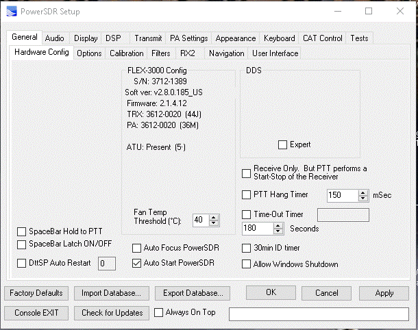The width and height of the screenshot is (418, 330).
Task: Click the TRX: 3612-0020 (44J) text
Action: tap(164, 114)
